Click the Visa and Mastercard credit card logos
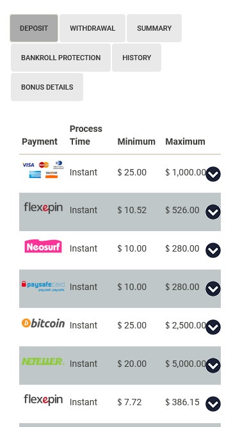The image size is (240, 427). (44, 170)
